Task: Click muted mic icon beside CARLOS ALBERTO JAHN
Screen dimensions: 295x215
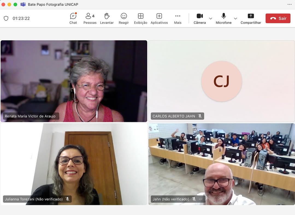Action: (200, 116)
